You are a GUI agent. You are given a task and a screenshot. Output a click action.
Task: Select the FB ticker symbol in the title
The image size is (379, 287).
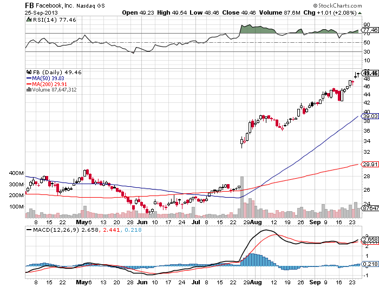click(x=29, y=5)
